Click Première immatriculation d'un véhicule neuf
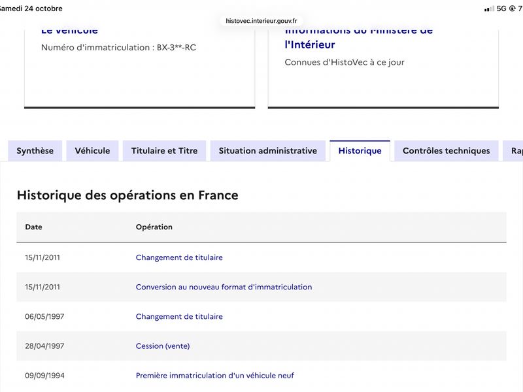Screen dimensions: 523x392 tap(215, 375)
